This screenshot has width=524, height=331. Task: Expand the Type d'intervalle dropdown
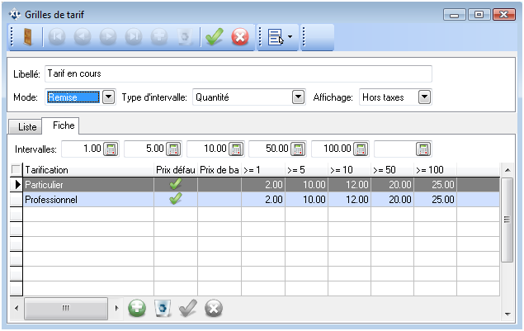pos(299,97)
